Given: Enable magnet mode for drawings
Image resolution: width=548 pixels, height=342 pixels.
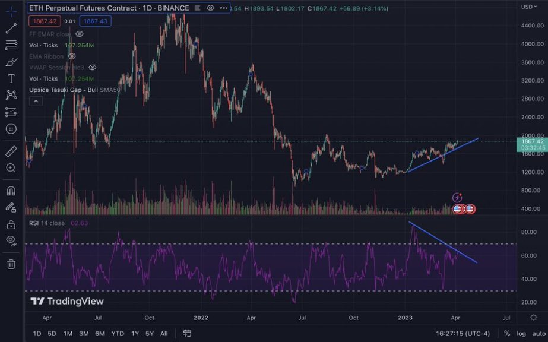Looking at the screenshot, I should 11,190.
